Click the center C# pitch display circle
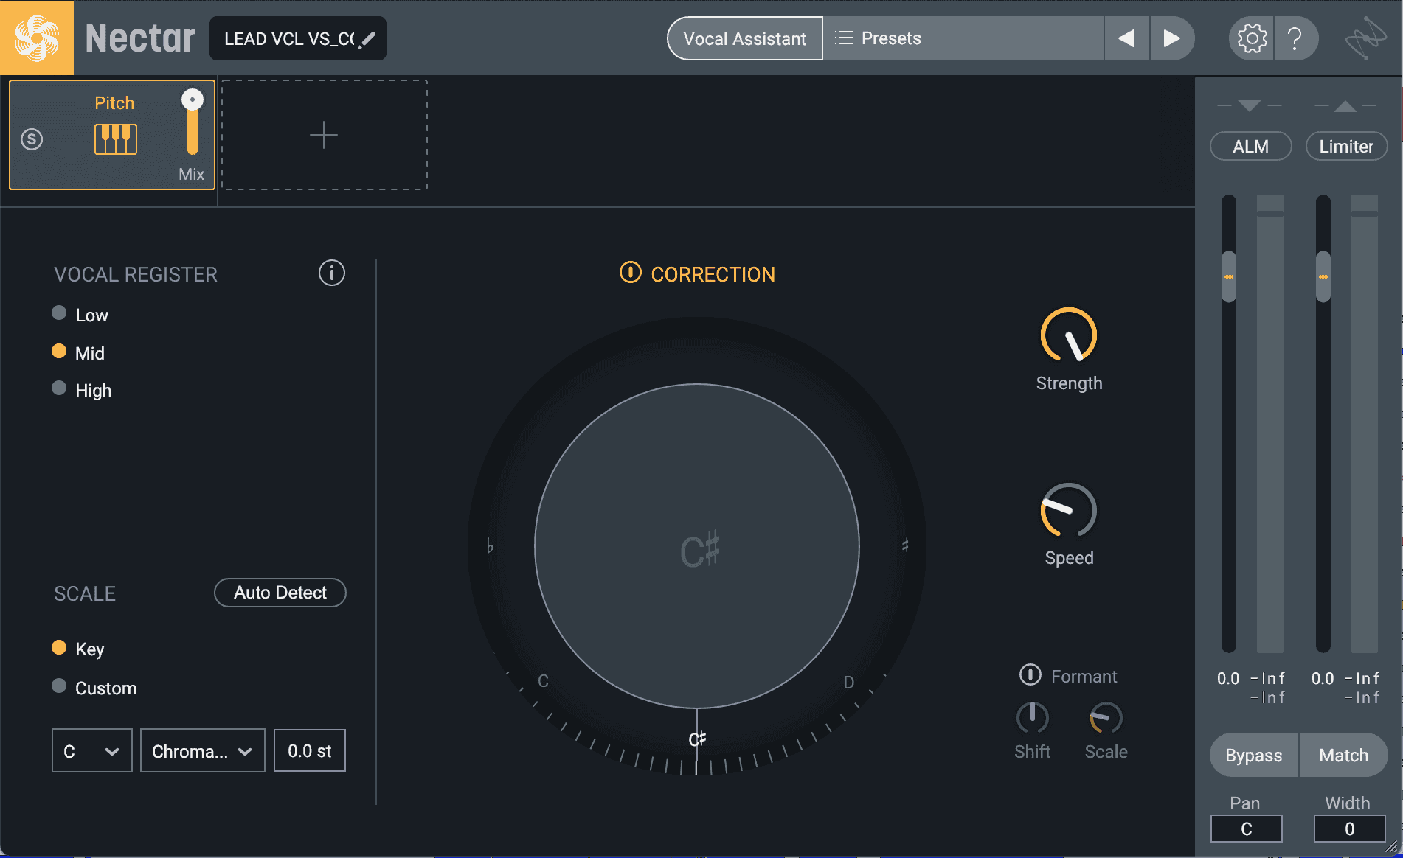 pyautogui.click(x=697, y=546)
